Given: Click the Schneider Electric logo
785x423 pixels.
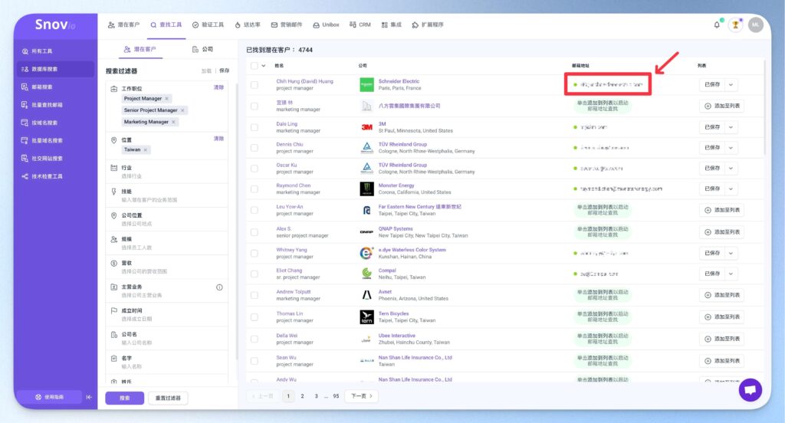Looking at the screenshot, I should coord(366,84).
